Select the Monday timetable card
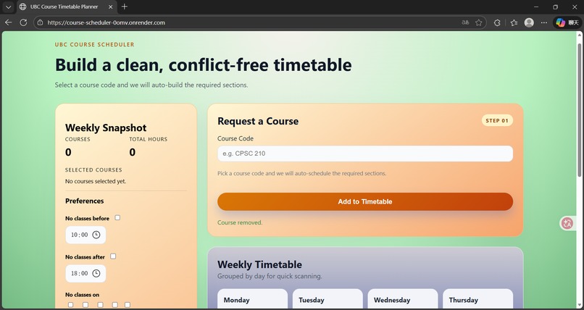 point(253,299)
